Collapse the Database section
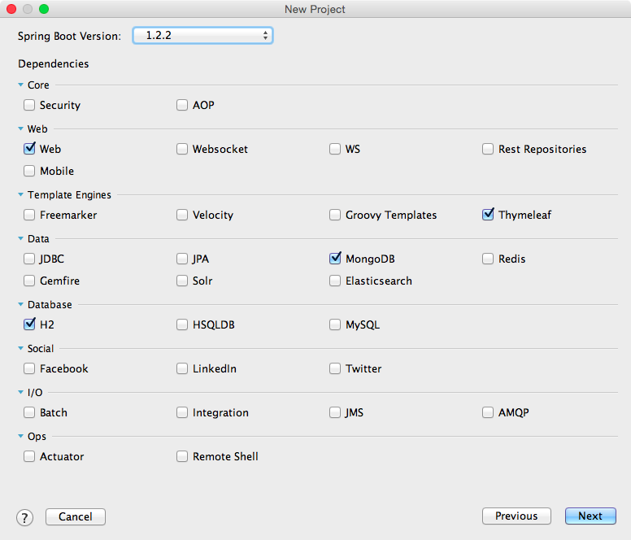Viewport: 631px width, 540px height. (20, 305)
